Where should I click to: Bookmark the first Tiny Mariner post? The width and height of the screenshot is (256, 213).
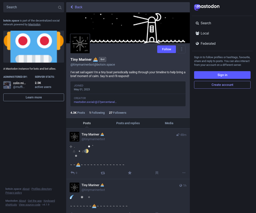pyautogui.click(x=157, y=173)
